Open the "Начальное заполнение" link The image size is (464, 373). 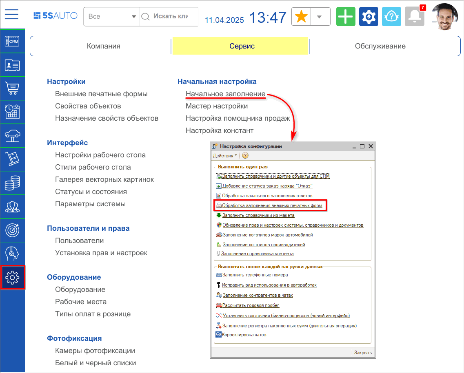(x=225, y=93)
